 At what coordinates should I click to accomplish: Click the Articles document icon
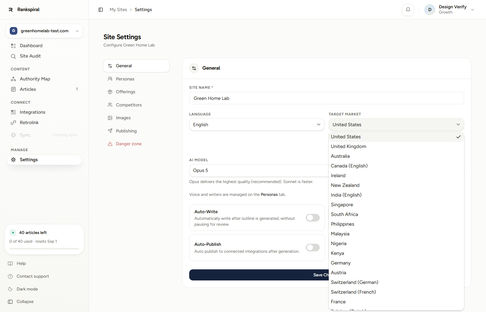(14, 89)
